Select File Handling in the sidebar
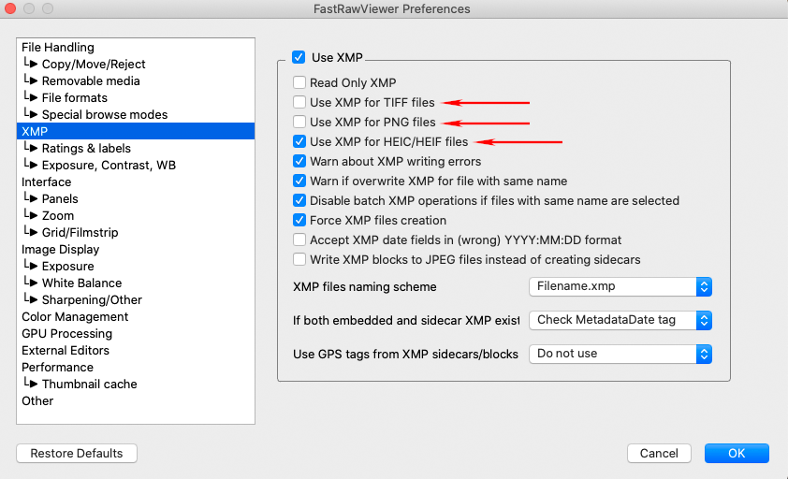Image resolution: width=788 pixels, height=479 pixels. tap(58, 48)
